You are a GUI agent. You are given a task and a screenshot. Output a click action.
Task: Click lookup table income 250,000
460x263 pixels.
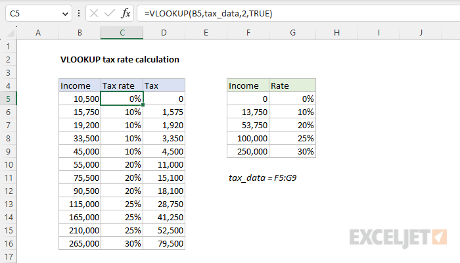click(x=248, y=151)
